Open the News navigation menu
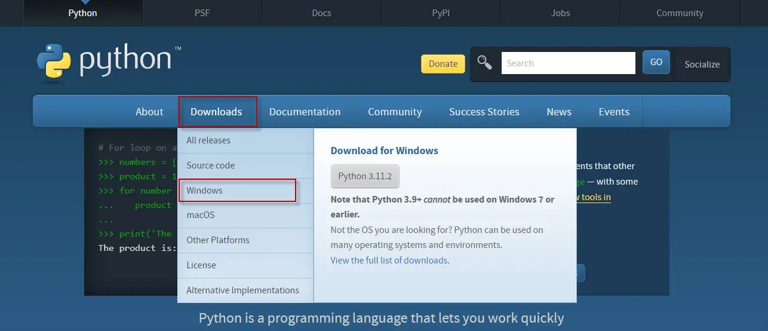 pos(559,112)
